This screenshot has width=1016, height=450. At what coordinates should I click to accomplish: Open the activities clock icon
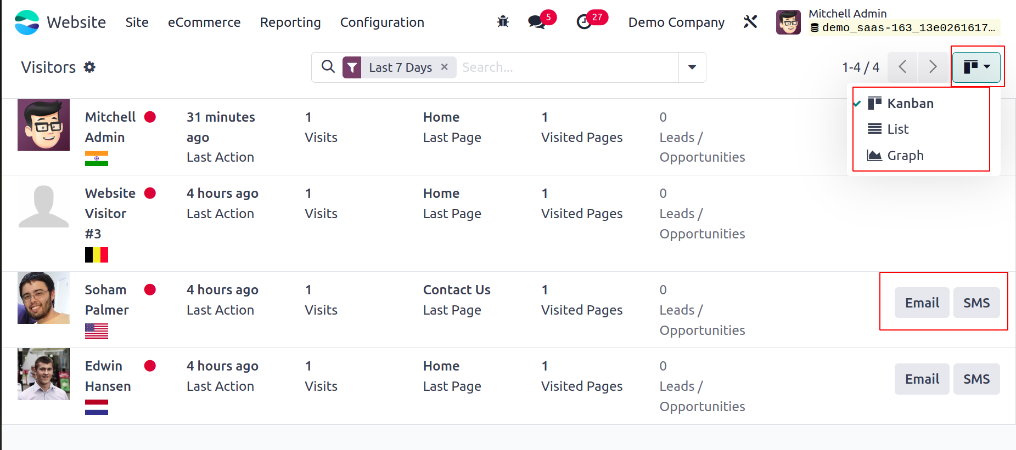pyautogui.click(x=584, y=22)
